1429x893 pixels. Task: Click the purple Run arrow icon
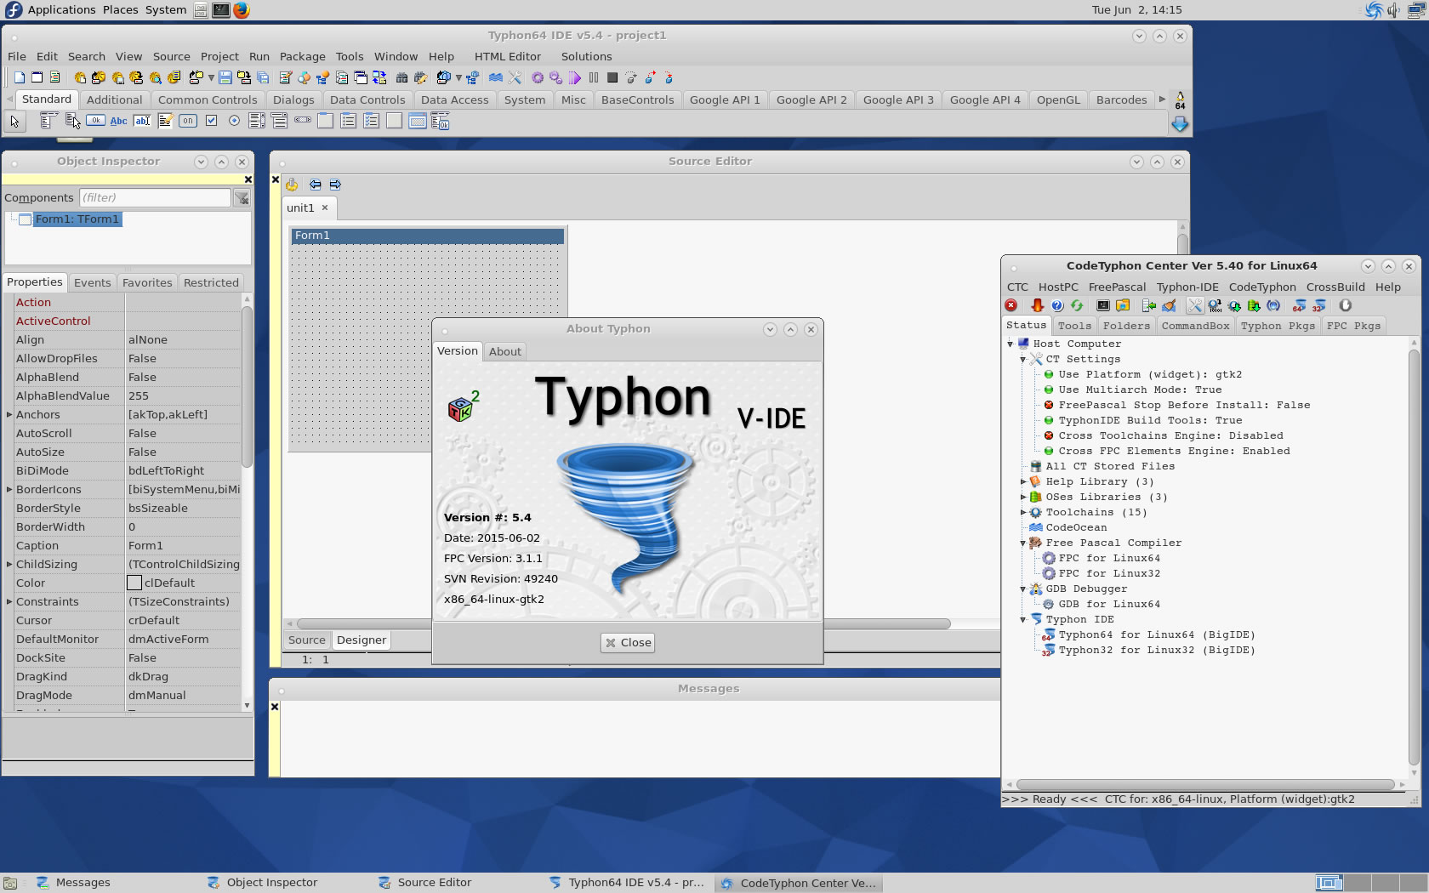574,77
